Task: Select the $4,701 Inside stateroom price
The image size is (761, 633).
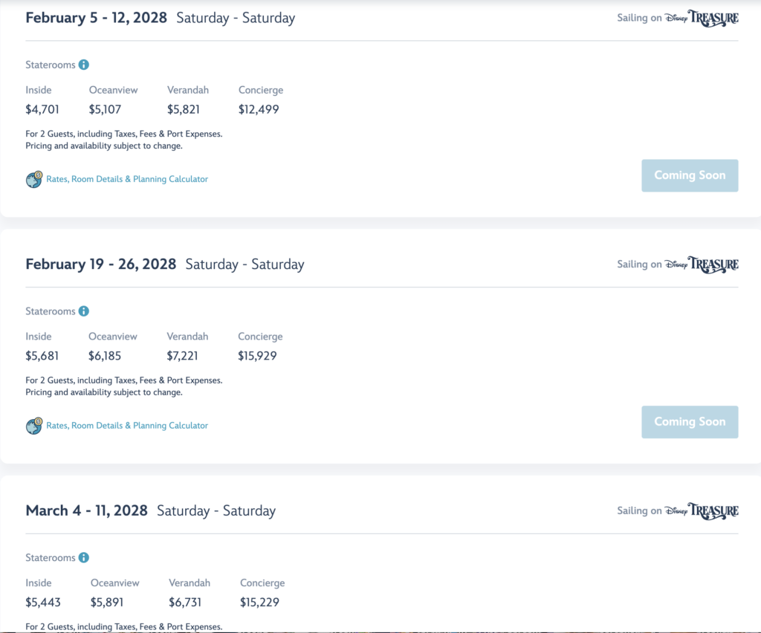Action: tap(42, 110)
